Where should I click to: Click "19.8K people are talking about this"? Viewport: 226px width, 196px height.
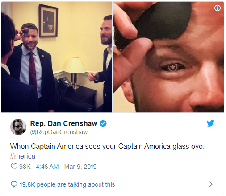(x=67, y=184)
